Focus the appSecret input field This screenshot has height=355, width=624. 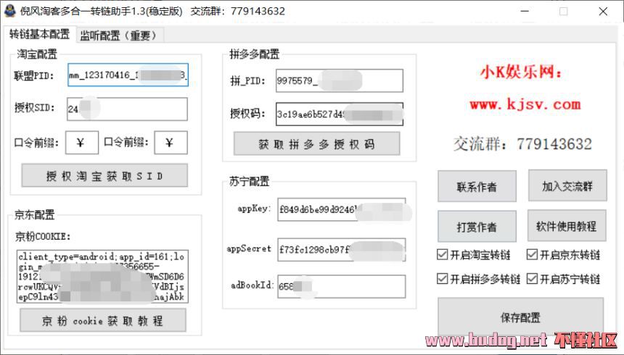coord(342,250)
